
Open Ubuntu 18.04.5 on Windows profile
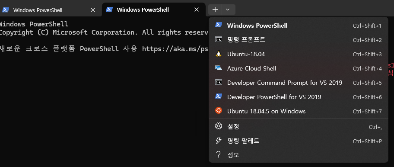click(x=298, y=111)
